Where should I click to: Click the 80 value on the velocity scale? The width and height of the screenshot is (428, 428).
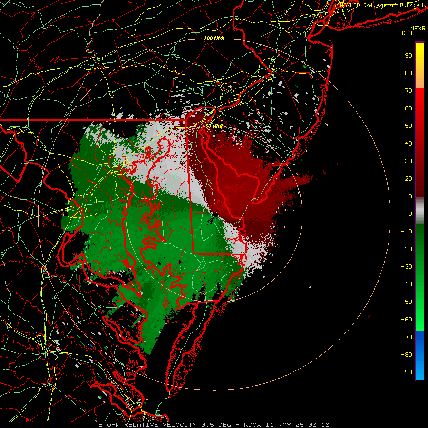tap(409, 73)
